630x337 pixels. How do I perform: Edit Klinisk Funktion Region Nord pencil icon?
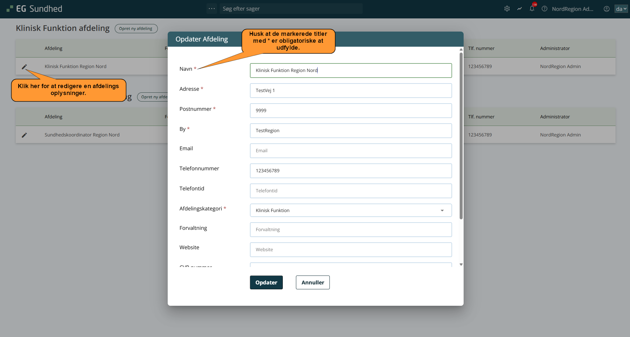[24, 67]
